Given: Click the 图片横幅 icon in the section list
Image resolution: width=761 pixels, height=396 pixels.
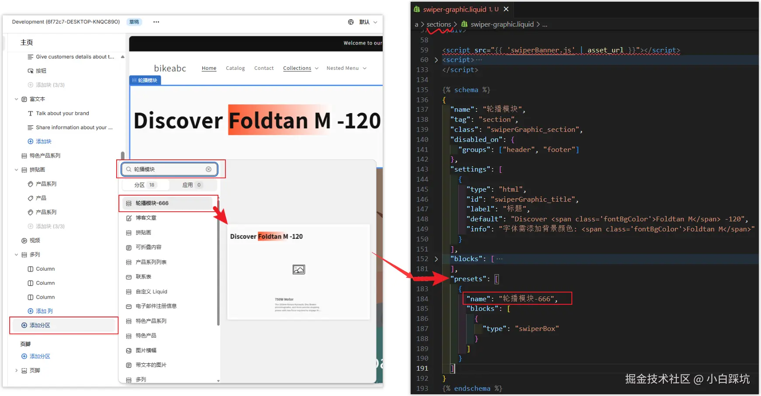Looking at the screenshot, I should click(x=129, y=351).
